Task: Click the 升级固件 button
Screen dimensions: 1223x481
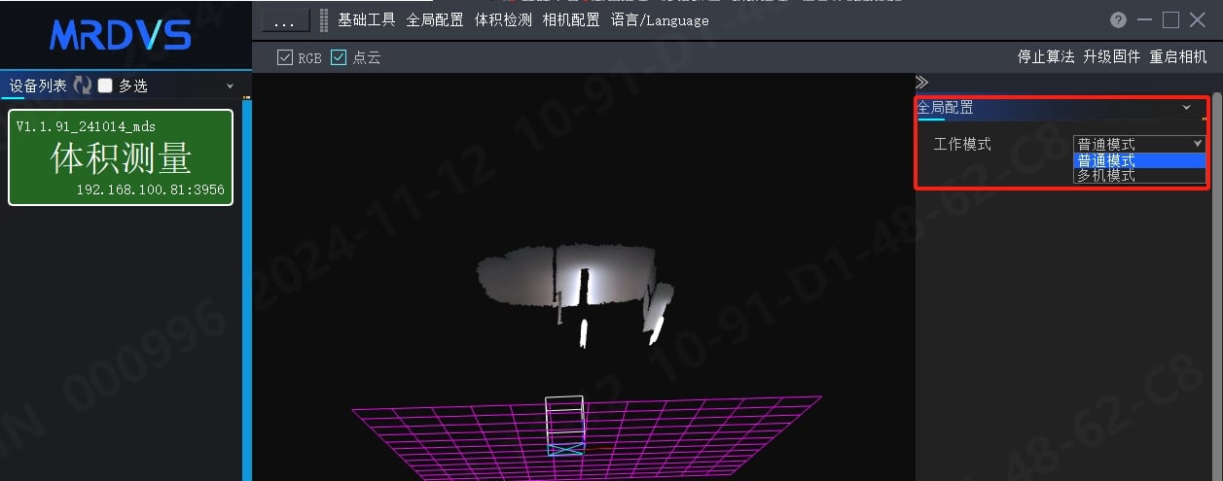Action: [x=1112, y=57]
